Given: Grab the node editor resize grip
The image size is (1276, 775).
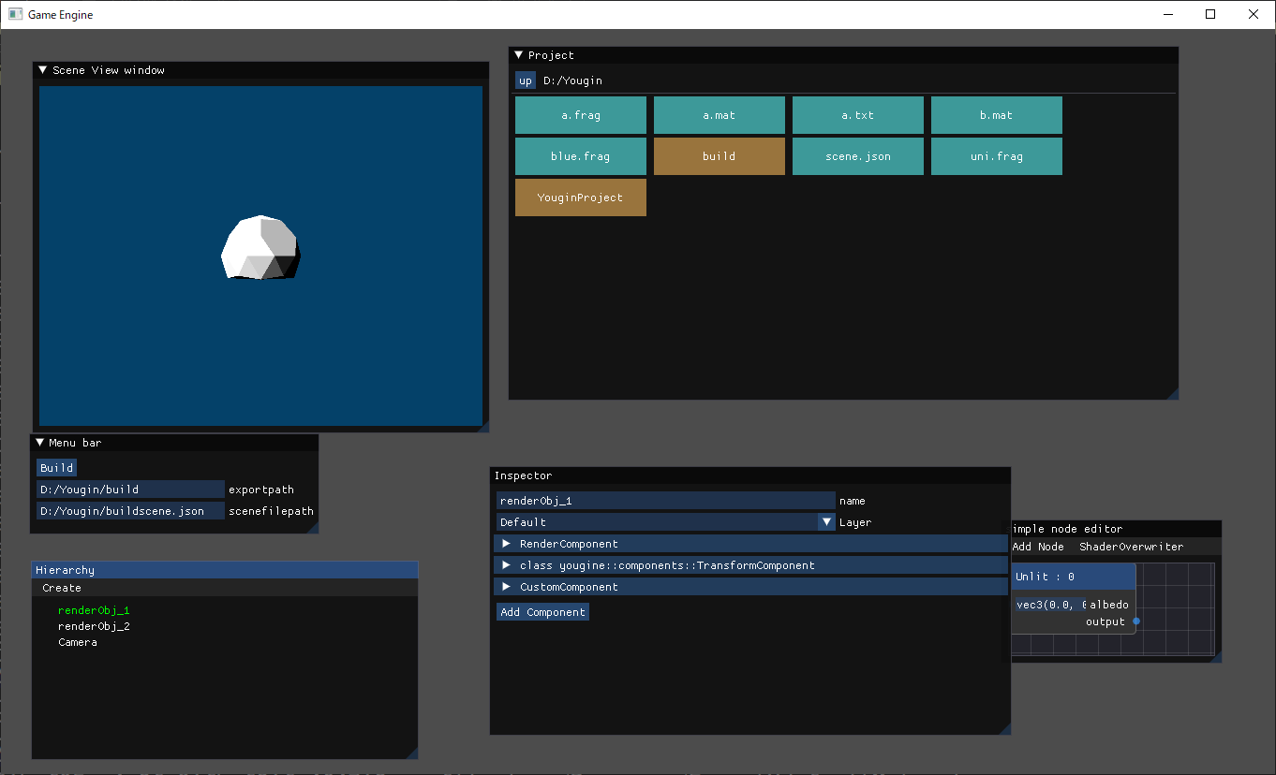Looking at the screenshot, I should pyautogui.click(x=1216, y=657).
